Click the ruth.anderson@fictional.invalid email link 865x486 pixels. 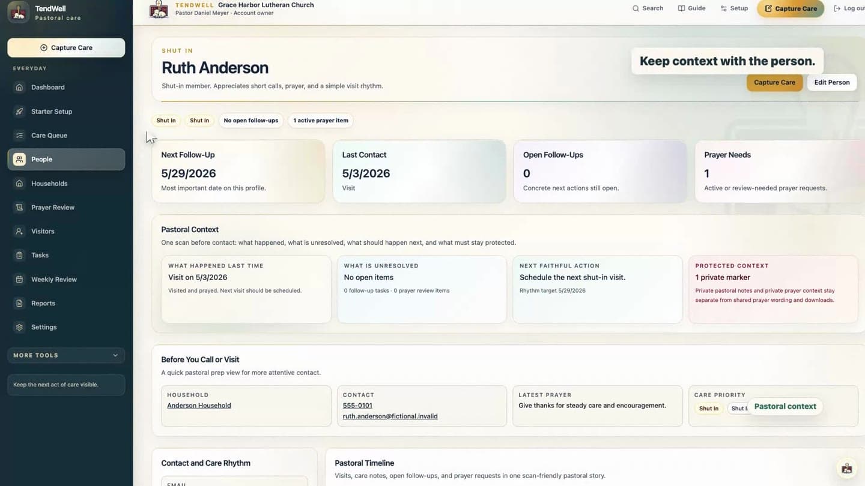pos(390,416)
